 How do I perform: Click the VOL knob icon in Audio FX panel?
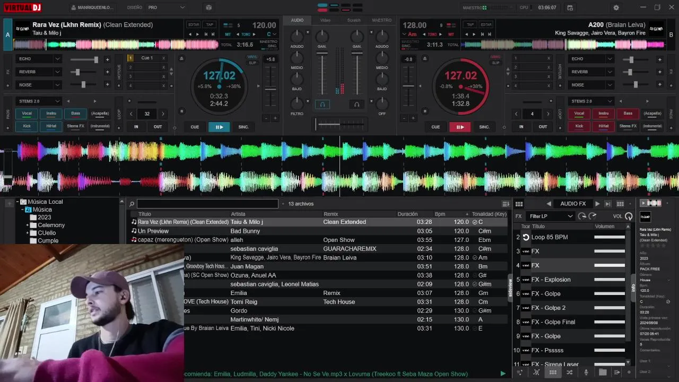pyautogui.click(x=629, y=216)
